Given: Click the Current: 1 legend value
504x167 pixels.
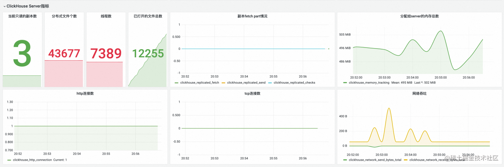Looking at the screenshot, I should pyautogui.click(x=60, y=160).
